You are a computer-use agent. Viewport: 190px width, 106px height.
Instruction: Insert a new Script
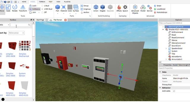pos(158,6)
